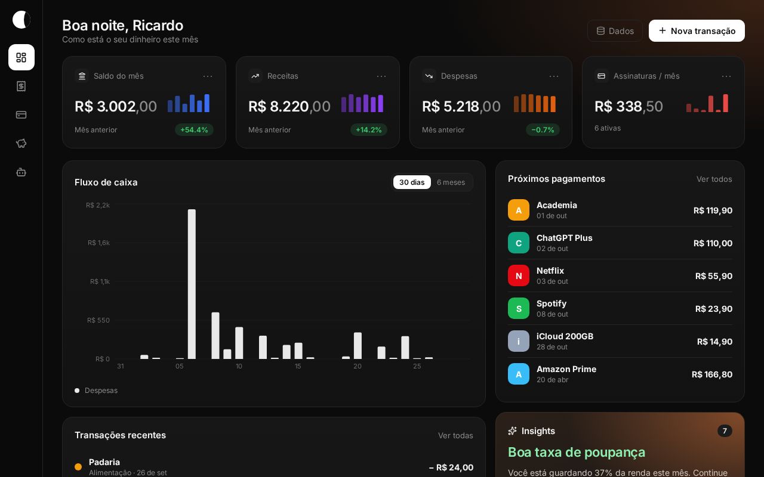Click the sparkle icon beside Insights

click(x=513, y=430)
